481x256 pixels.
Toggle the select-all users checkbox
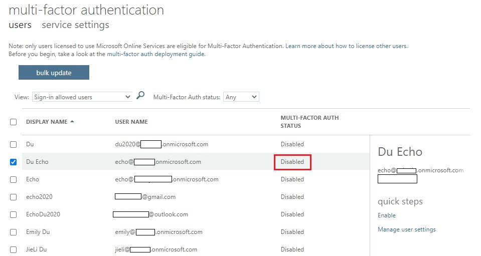(13, 122)
